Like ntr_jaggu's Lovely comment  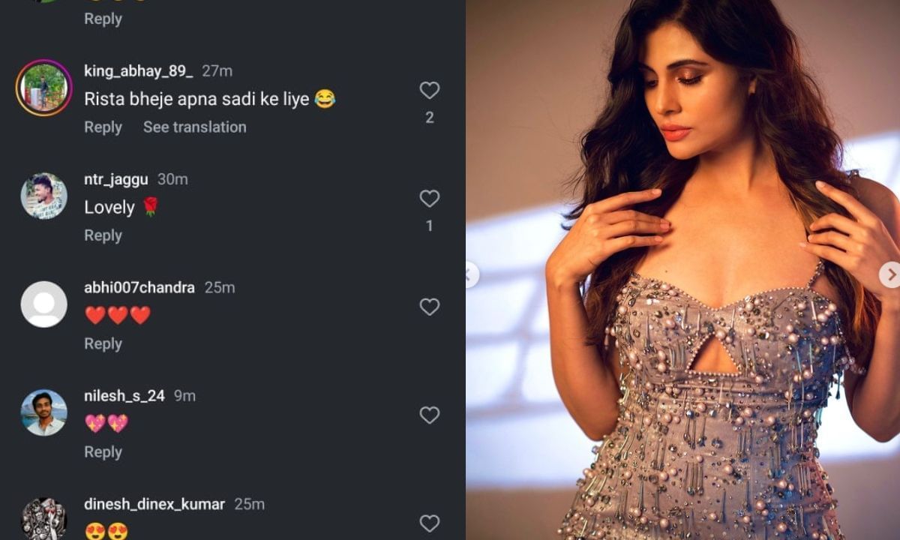pos(429,199)
